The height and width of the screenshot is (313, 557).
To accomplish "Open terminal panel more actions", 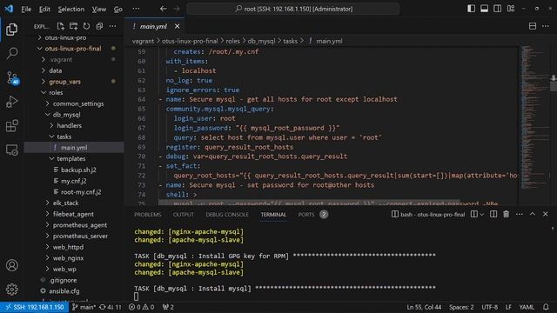I will 520,214.
